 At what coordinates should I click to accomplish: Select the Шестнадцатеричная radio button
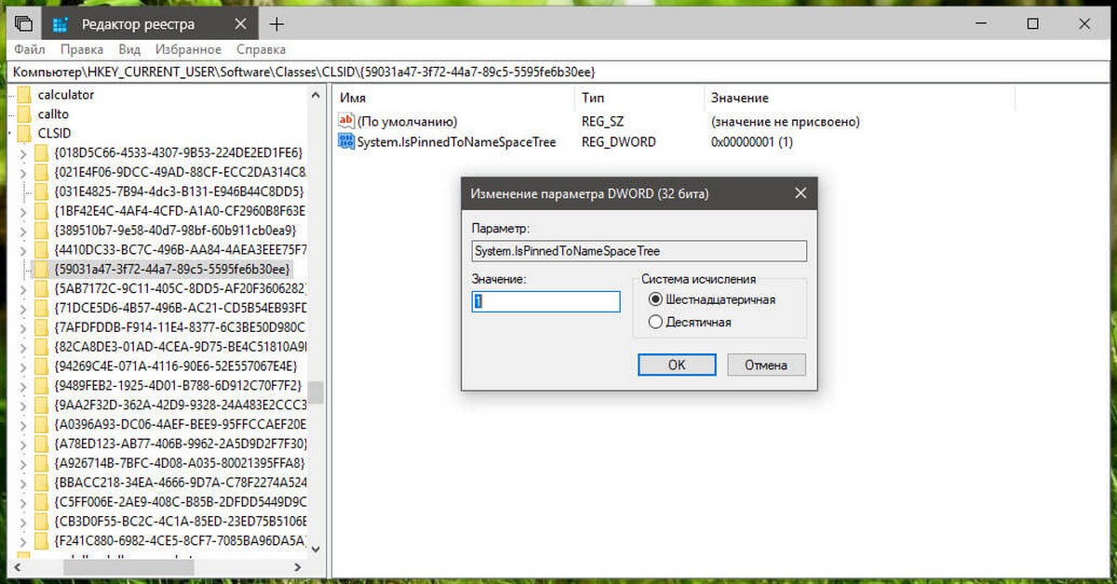tap(655, 299)
